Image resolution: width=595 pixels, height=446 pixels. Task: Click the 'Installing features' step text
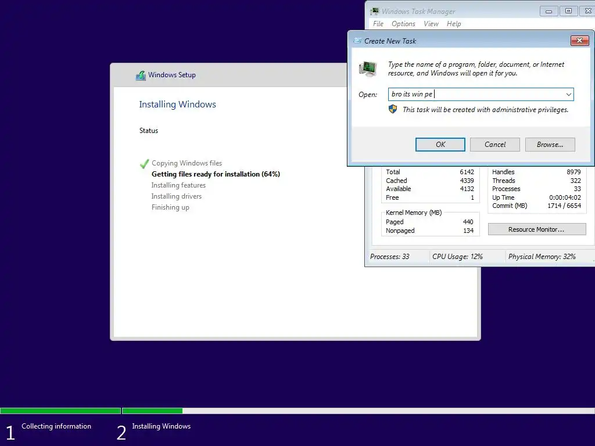[x=178, y=185]
